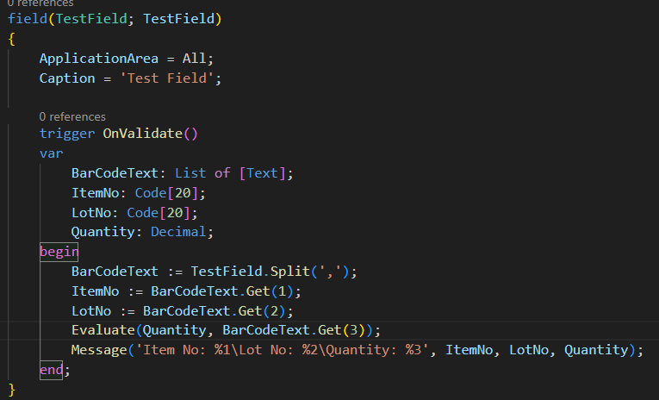Click the "Decimal" type of Quantity
Screen dimensions: 659x400
tap(181, 232)
